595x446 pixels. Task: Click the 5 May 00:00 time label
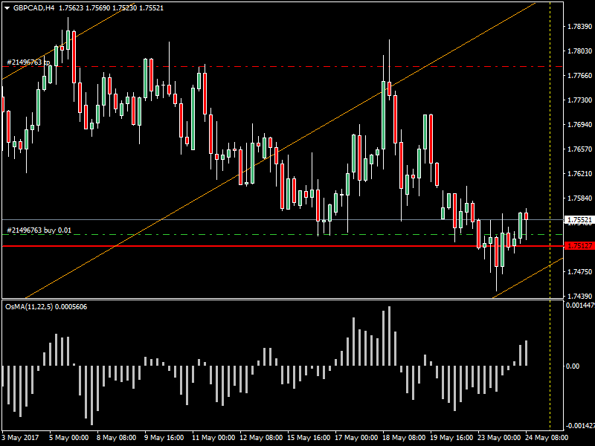click(x=68, y=437)
